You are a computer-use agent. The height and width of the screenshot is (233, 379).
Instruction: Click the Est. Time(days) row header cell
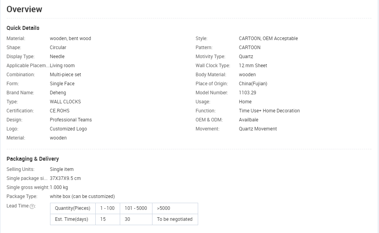click(73, 219)
